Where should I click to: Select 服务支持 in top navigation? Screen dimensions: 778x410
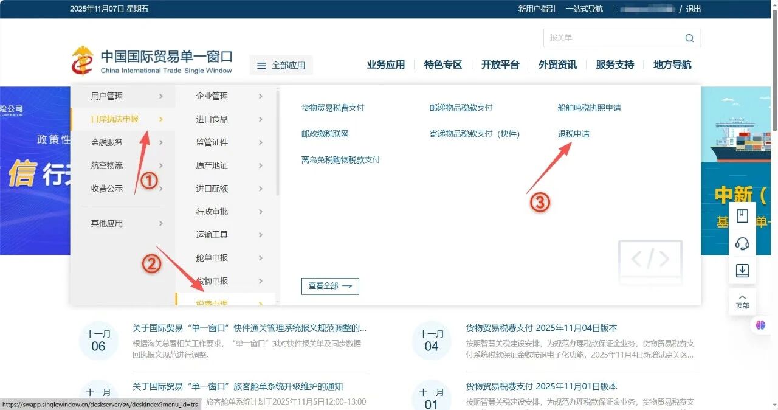tap(614, 64)
